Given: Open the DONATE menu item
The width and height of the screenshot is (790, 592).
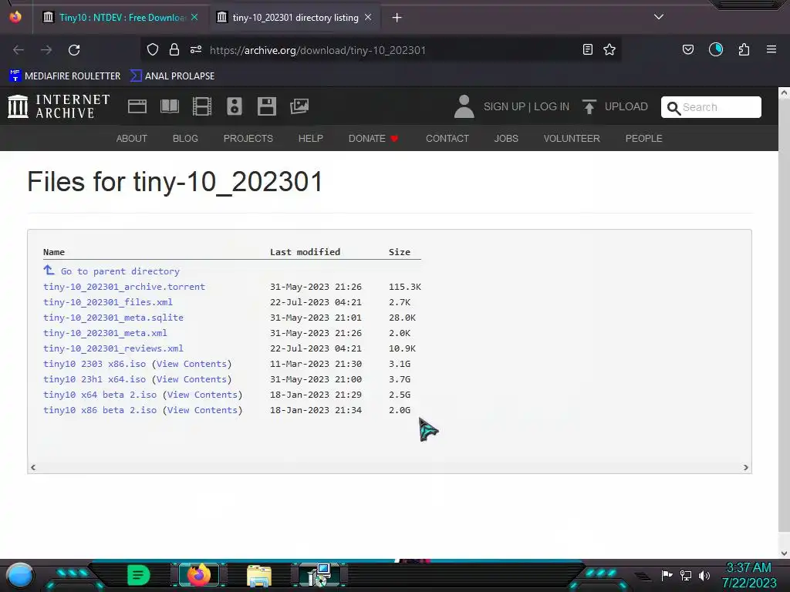Looking at the screenshot, I should click(x=373, y=139).
